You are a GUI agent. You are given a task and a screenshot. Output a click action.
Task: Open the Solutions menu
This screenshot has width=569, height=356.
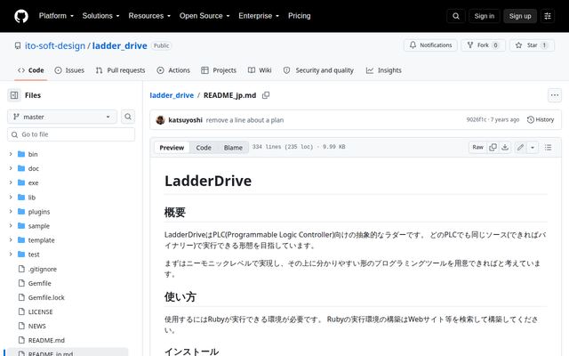tap(100, 16)
